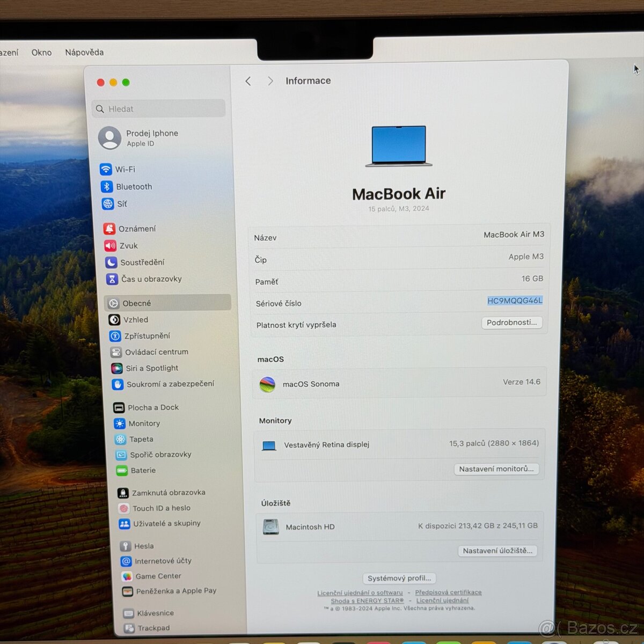
Task: Open the Zvuk sound icon
Action: [111, 246]
